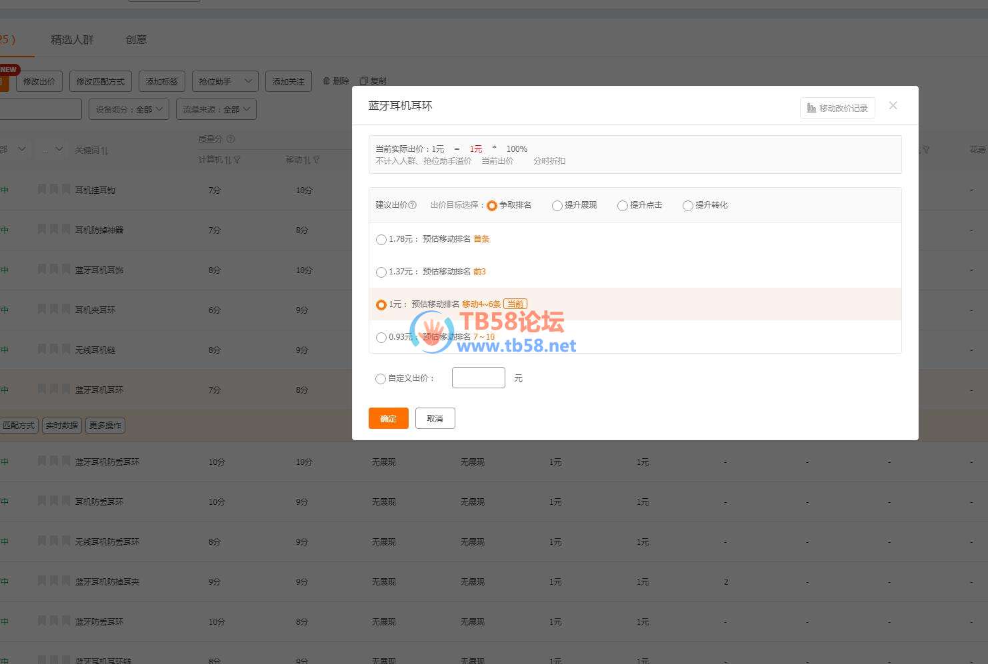Screen dimensions: 988x664
Task: Choose the 0.93元 suggested bid option
Action: click(x=381, y=338)
